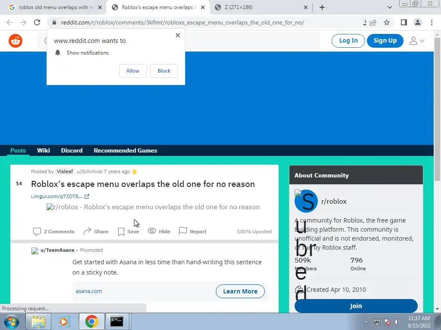441x330 pixels.
Task: Switch to the 'roblox old menu overlaps' tab
Action: point(53,7)
